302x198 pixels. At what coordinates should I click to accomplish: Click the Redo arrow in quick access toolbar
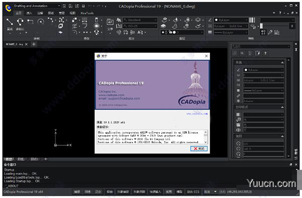click(98, 6)
